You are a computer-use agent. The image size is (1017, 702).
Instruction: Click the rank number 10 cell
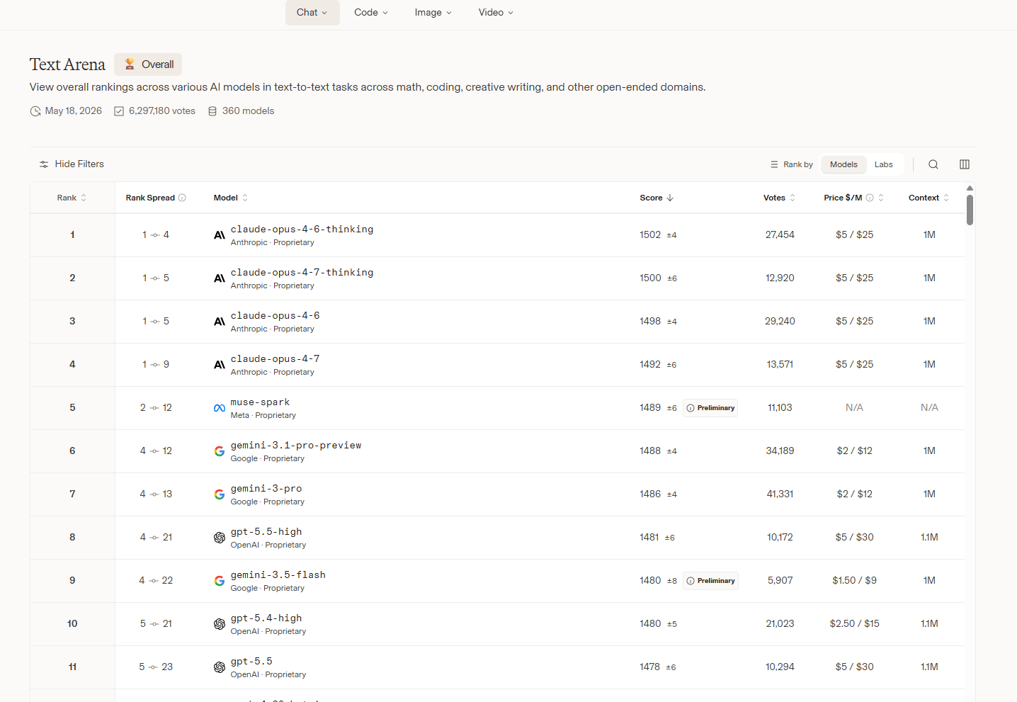72,624
